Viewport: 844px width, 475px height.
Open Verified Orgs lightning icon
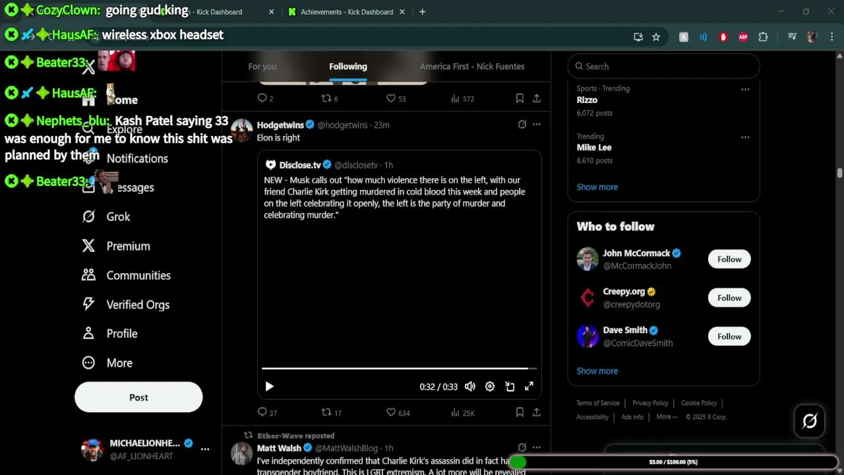coord(88,304)
